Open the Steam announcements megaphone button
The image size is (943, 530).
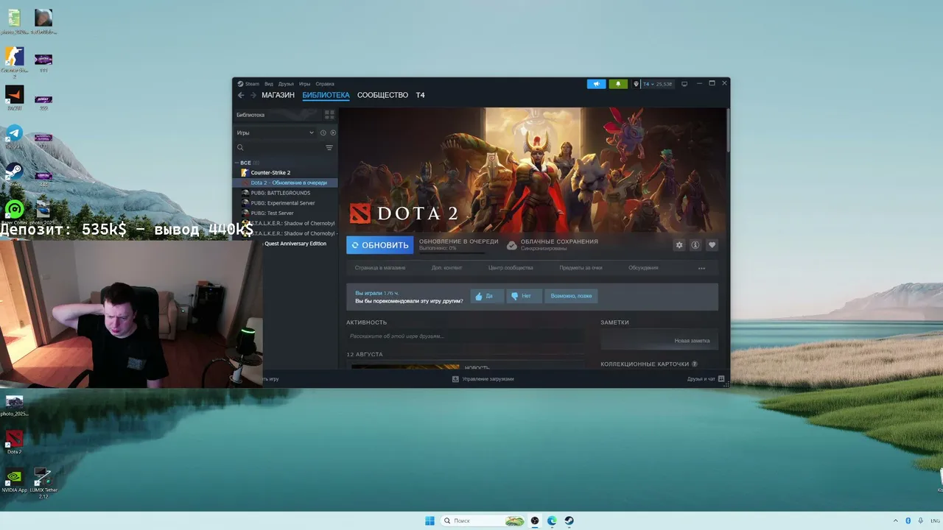[x=596, y=84]
